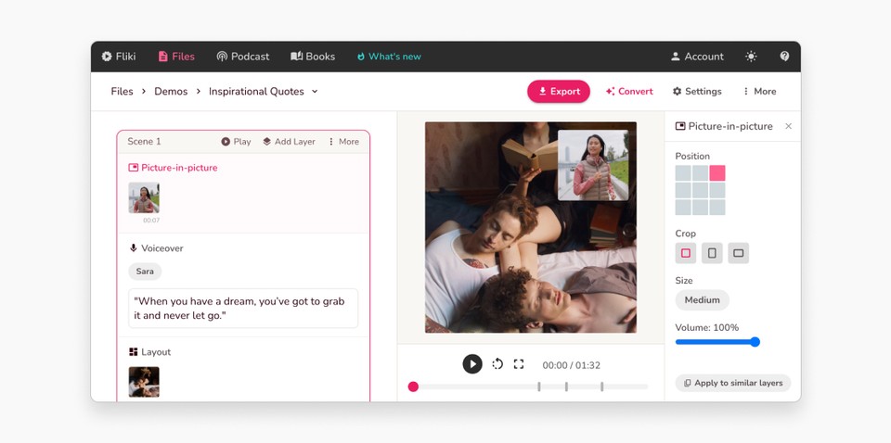Open the Layout media thumbnail
891x443 pixels.
coord(144,382)
